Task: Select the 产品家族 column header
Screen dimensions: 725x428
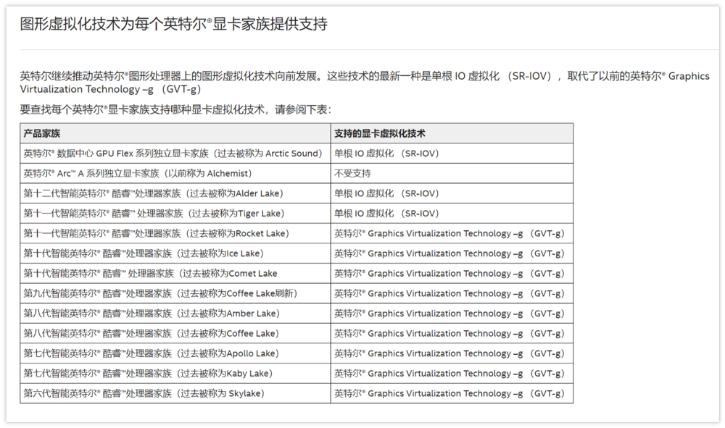Action: 175,133
